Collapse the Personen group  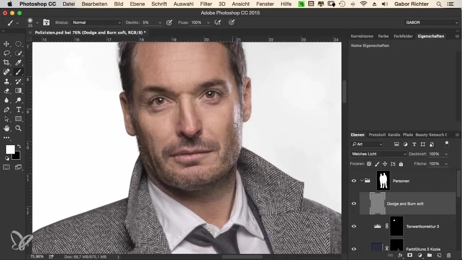coord(361,181)
